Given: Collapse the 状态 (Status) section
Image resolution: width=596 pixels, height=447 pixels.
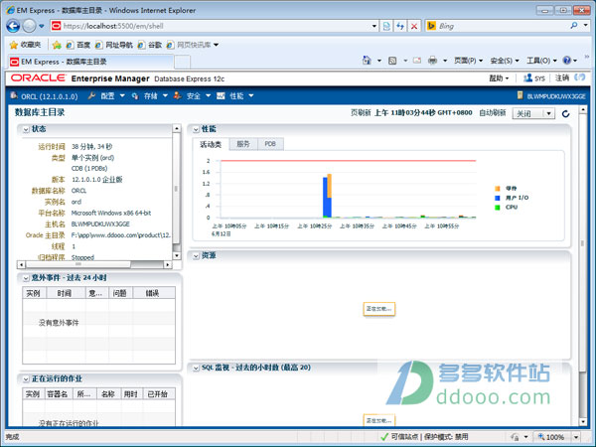Looking at the screenshot, I should tap(26, 129).
